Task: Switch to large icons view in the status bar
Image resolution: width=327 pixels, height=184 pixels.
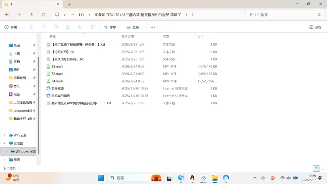Action: (x=323, y=168)
